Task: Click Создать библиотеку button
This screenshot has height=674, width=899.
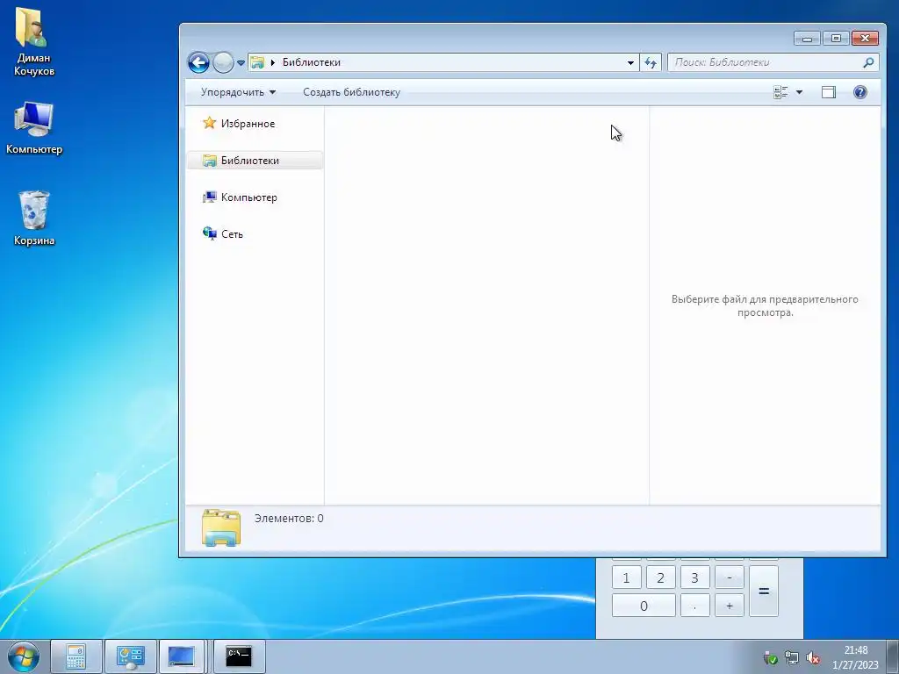Action: coord(351,92)
